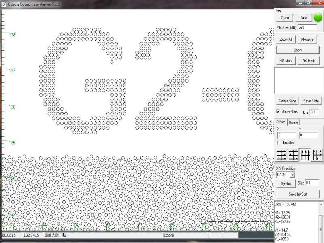The image size is (324, 243).
Task: Click the green status indicator light
Action: pyautogui.click(x=318, y=17)
